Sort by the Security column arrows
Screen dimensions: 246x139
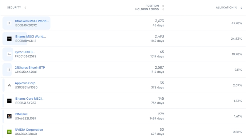coord(25,8)
